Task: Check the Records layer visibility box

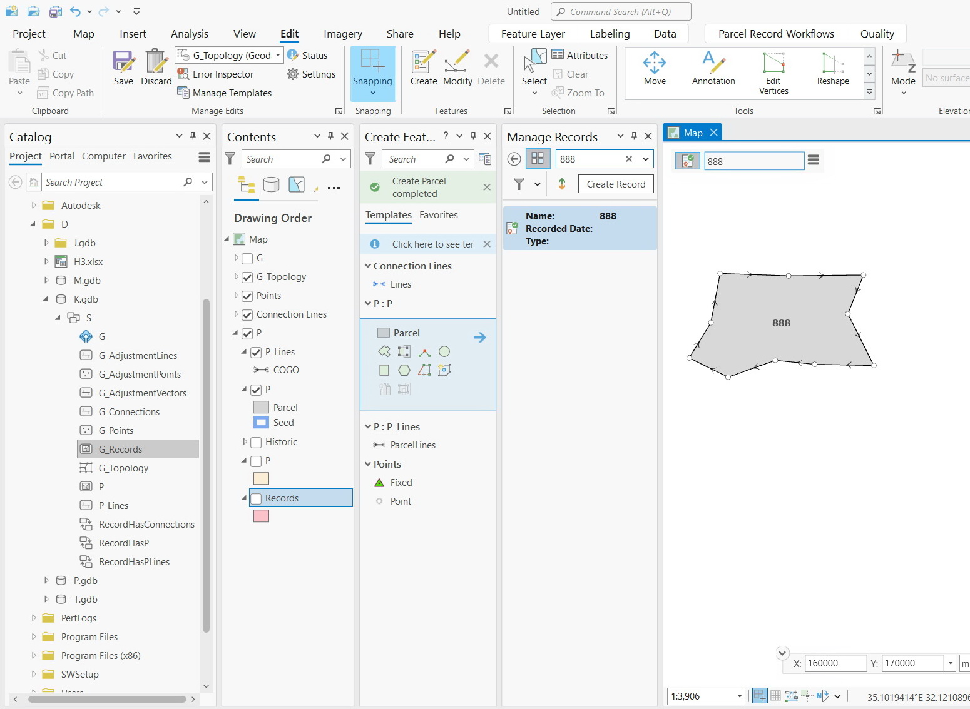Action: tap(256, 498)
